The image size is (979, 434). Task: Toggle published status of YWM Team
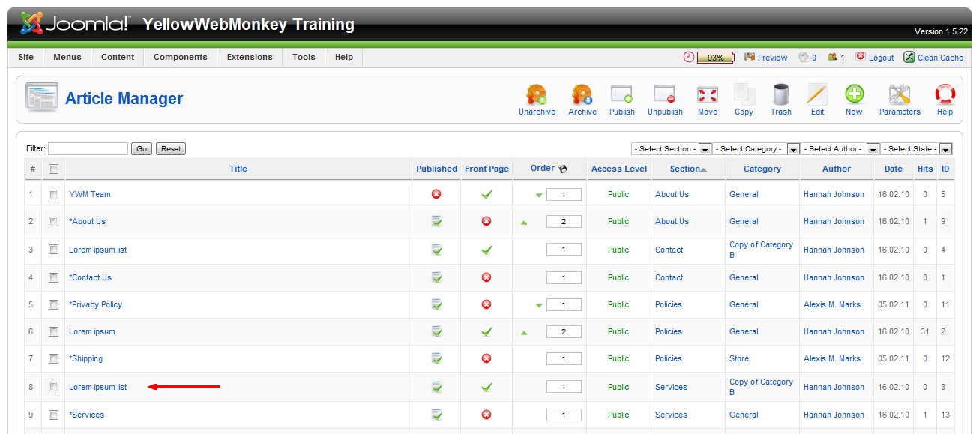coord(436,194)
